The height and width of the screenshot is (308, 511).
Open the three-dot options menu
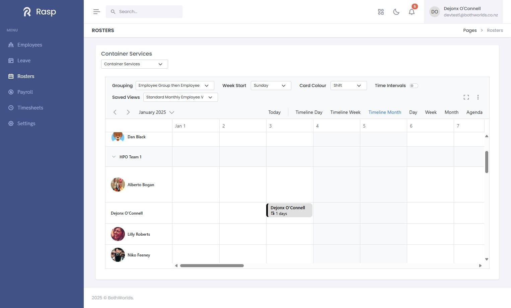(x=478, y=97)
